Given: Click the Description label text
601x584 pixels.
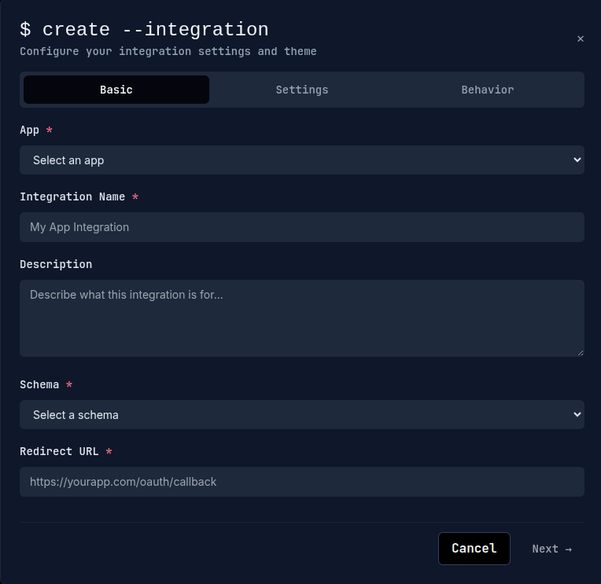Looking at the screenshot, I should coord(56,264).
